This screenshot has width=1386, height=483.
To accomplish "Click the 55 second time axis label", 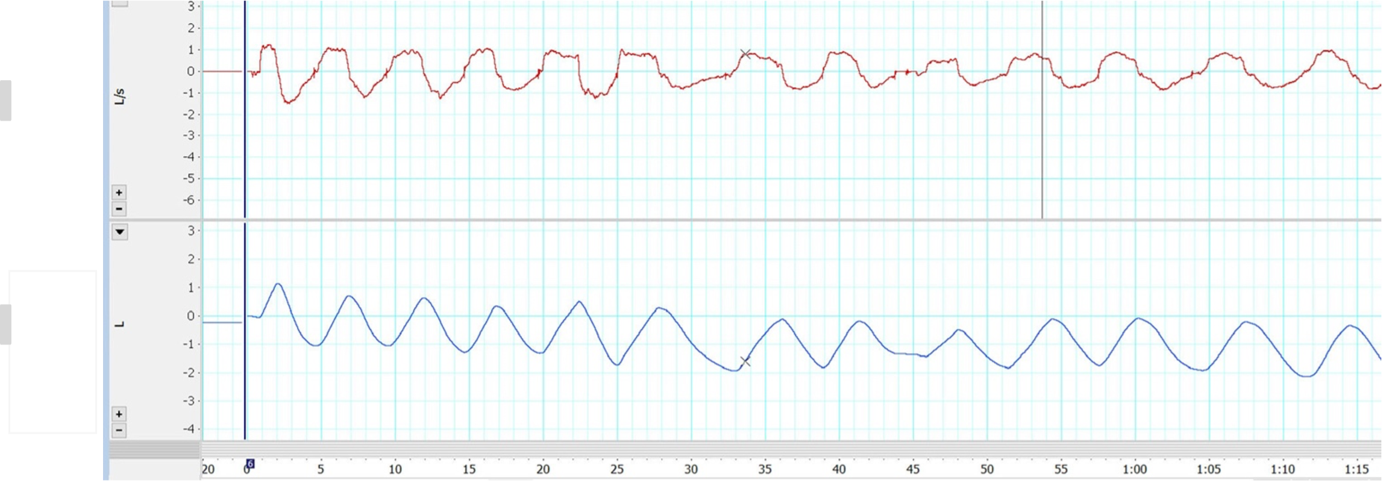I will [1061, 469].
